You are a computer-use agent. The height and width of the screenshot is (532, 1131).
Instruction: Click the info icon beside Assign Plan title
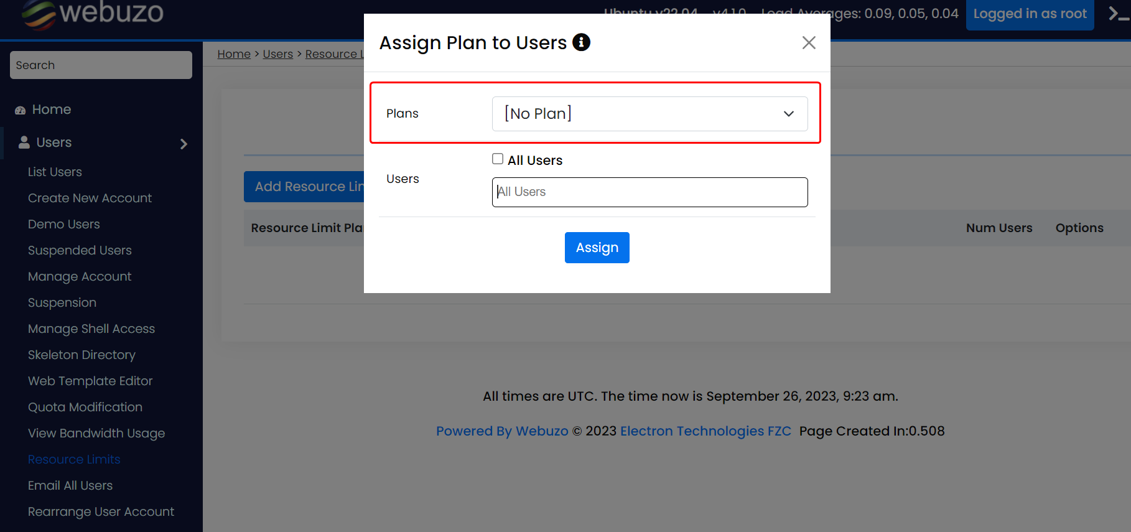click(x=581, y=42)
